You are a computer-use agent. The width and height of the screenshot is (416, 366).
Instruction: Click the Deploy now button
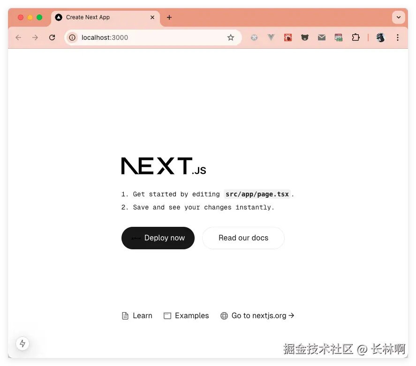(x=158, y=238)
